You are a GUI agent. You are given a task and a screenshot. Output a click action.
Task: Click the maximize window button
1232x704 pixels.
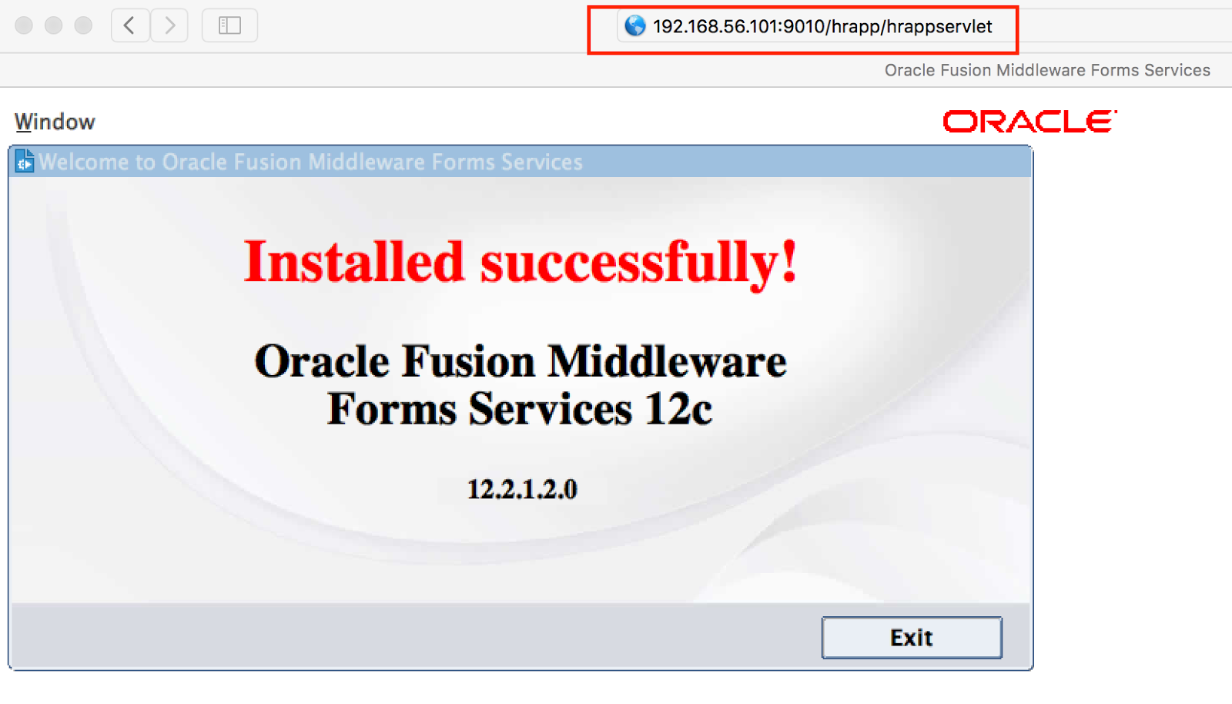83,25
